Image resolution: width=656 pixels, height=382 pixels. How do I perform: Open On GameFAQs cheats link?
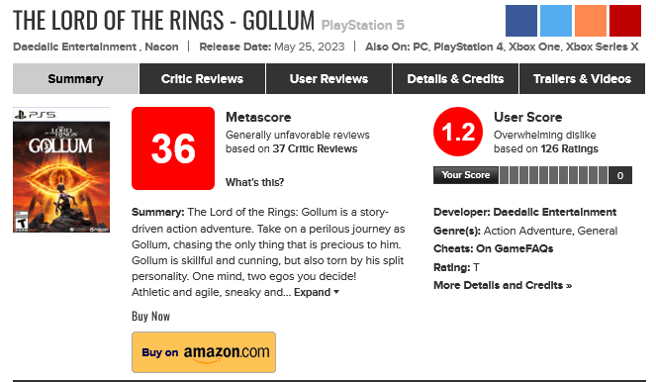tap(515, 248)
